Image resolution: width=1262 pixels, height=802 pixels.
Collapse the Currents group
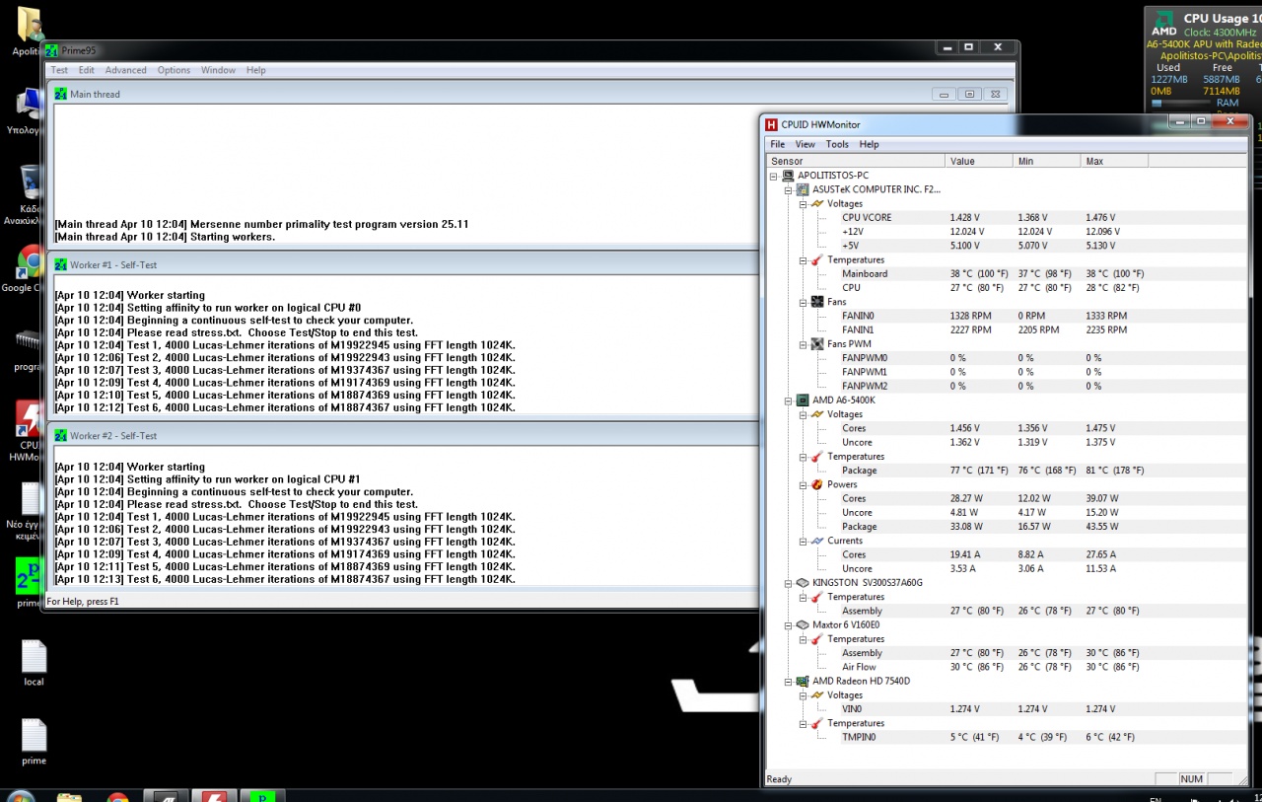(804, 541)
